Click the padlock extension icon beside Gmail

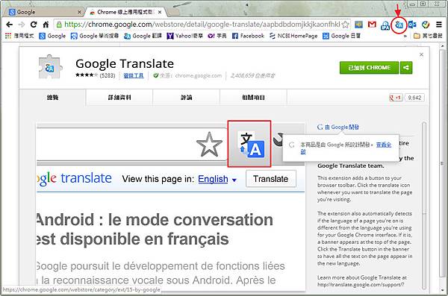point(385,25)
